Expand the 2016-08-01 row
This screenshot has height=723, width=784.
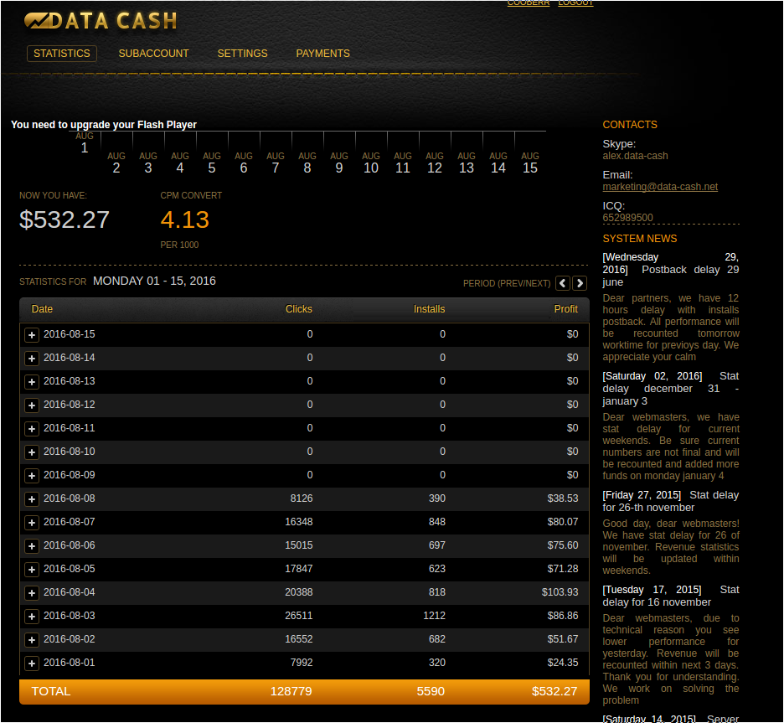pyautogui.click(x=32, y=664)
